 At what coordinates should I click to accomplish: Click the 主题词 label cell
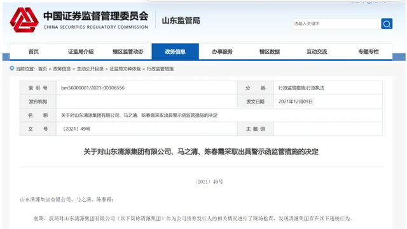256,129
